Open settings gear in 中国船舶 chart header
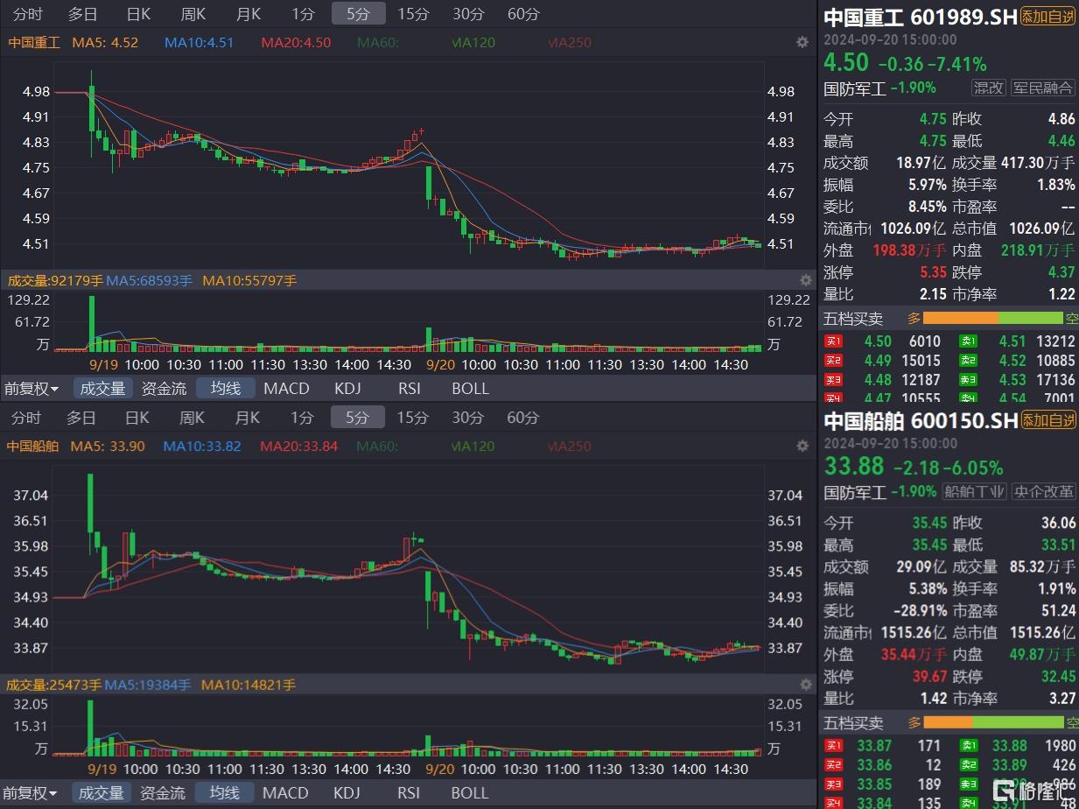 tap(802, 447)
